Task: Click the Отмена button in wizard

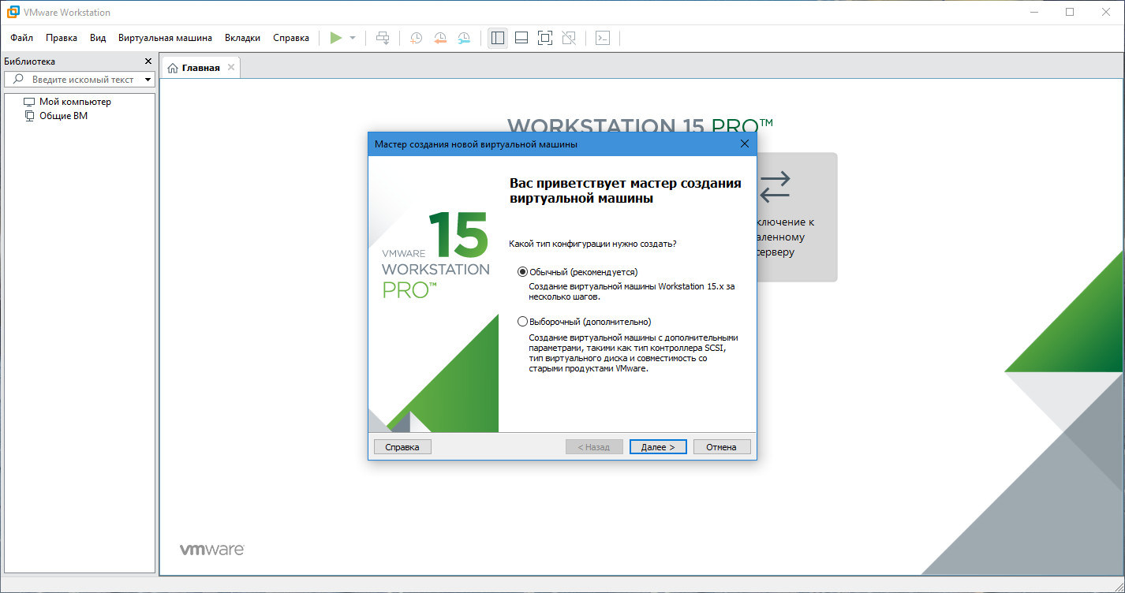Action: (722, 447)
